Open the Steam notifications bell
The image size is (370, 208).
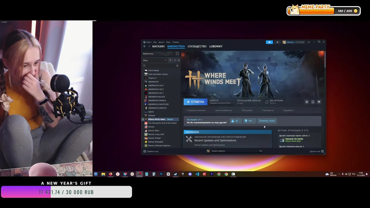[277, 42]
